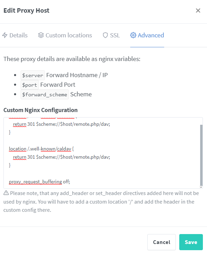Click the warning triangle icon below the textarea
The height and width of the screenshot is (256, 207).
(x=6, y=193)
